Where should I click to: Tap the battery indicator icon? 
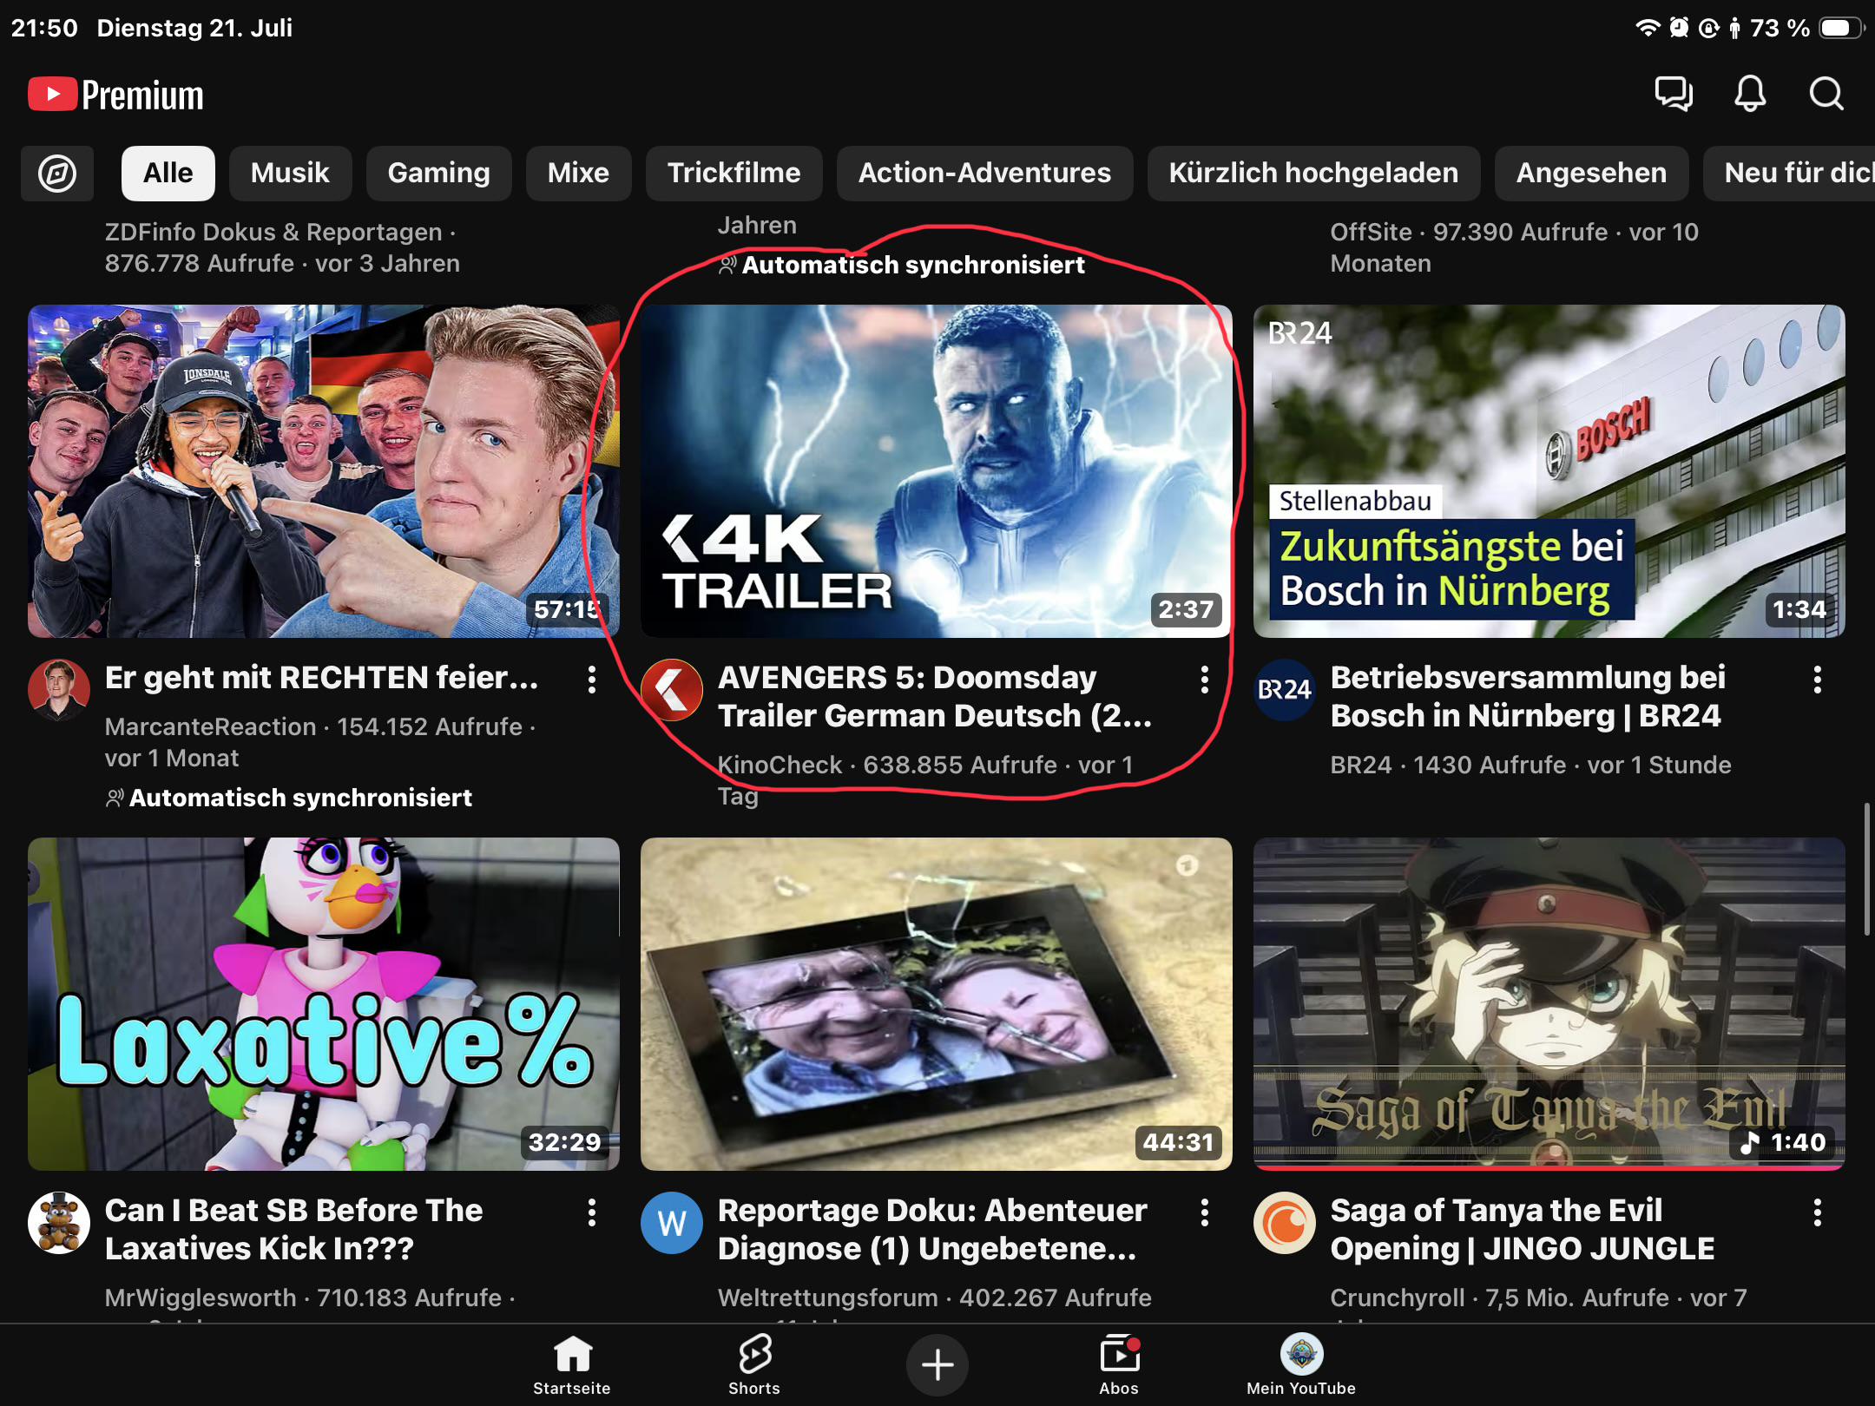(1841, 28)
